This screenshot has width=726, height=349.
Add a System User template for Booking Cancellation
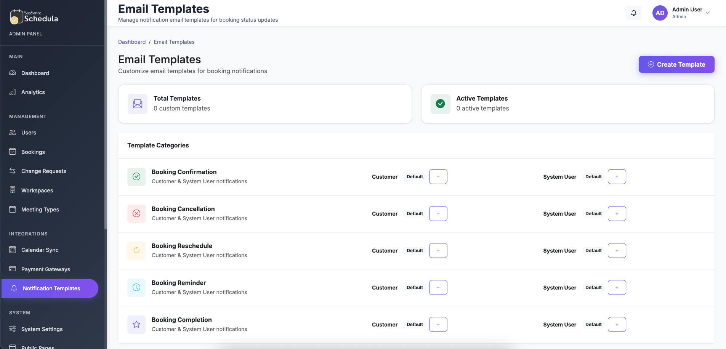pos(617,213)
